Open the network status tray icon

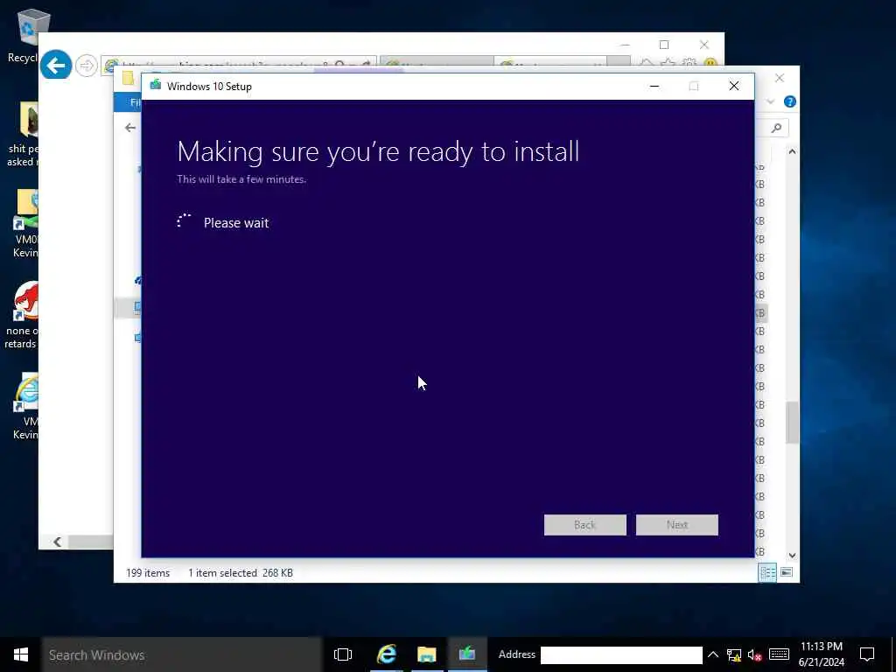pos(734,654)
